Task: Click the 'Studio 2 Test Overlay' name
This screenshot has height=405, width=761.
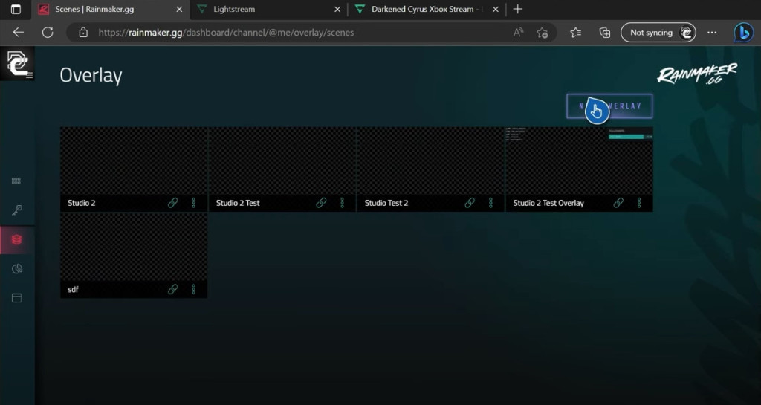Action: coord(548,203)
